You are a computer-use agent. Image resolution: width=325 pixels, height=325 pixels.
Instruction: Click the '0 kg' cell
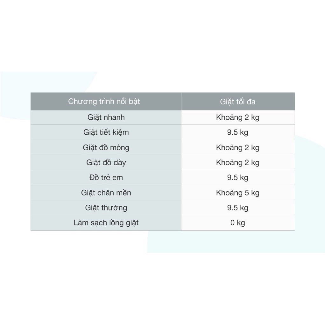tap(237, 223)
